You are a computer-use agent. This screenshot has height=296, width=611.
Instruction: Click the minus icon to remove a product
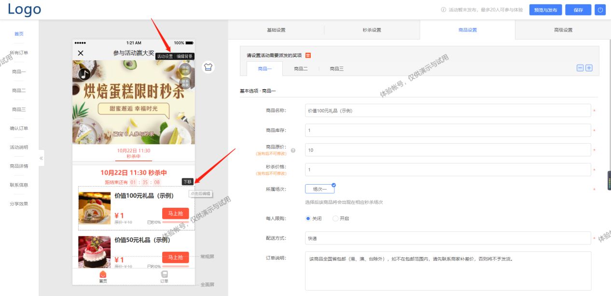click(580, 67)
